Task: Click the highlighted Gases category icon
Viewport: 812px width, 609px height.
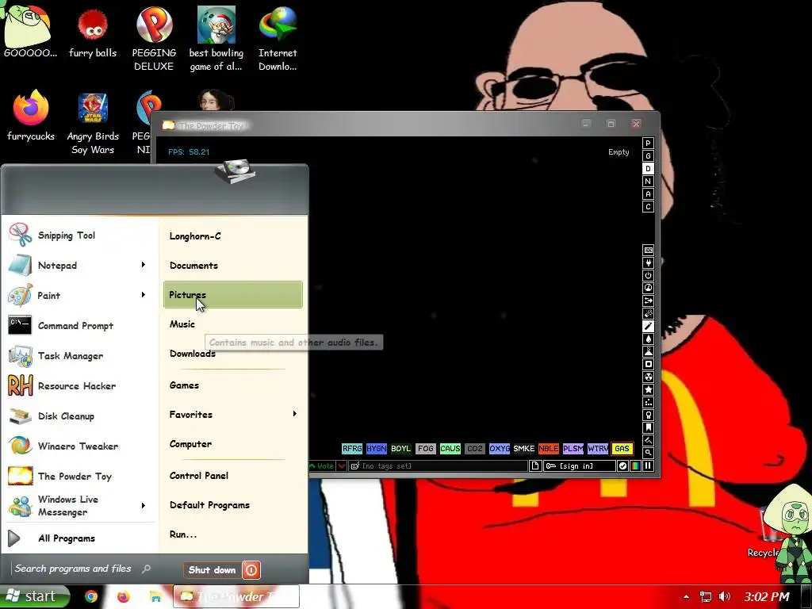Action: tap(648, 326)
